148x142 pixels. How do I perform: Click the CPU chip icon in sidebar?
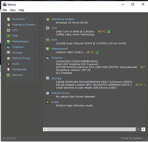[x=8, y=30]
